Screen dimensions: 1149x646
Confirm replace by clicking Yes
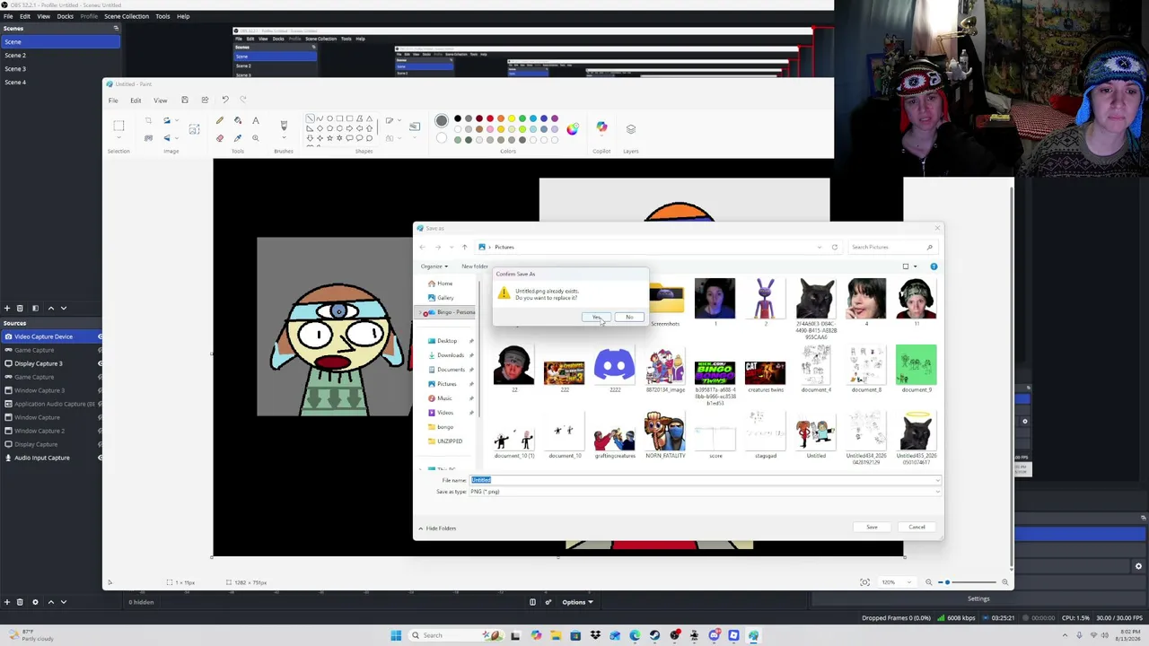pyautogui.click(x=597, y=317)
